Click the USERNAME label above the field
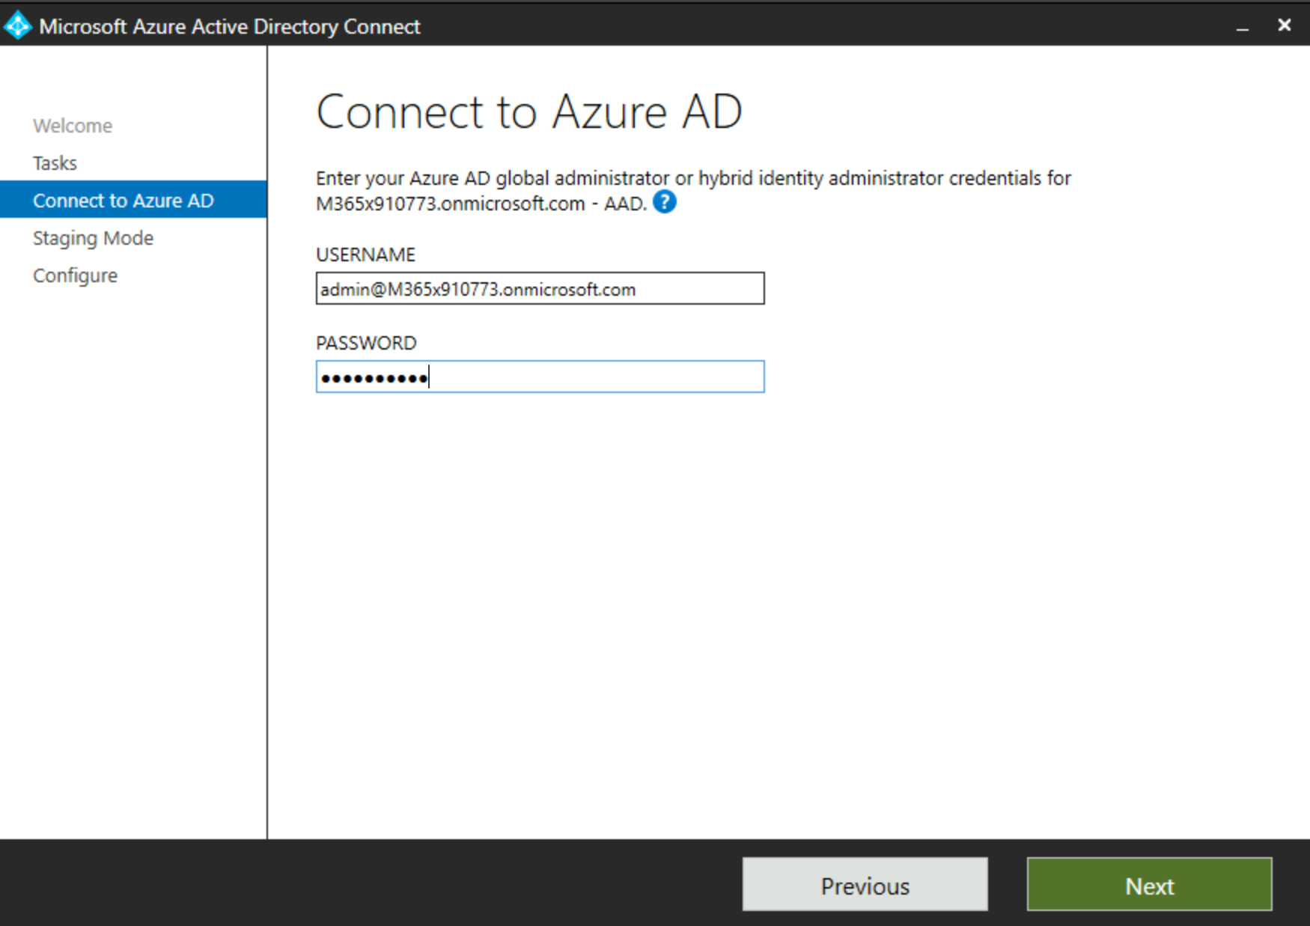The height and width of the screenshot is (926, 1310). (x=365, y=255)
